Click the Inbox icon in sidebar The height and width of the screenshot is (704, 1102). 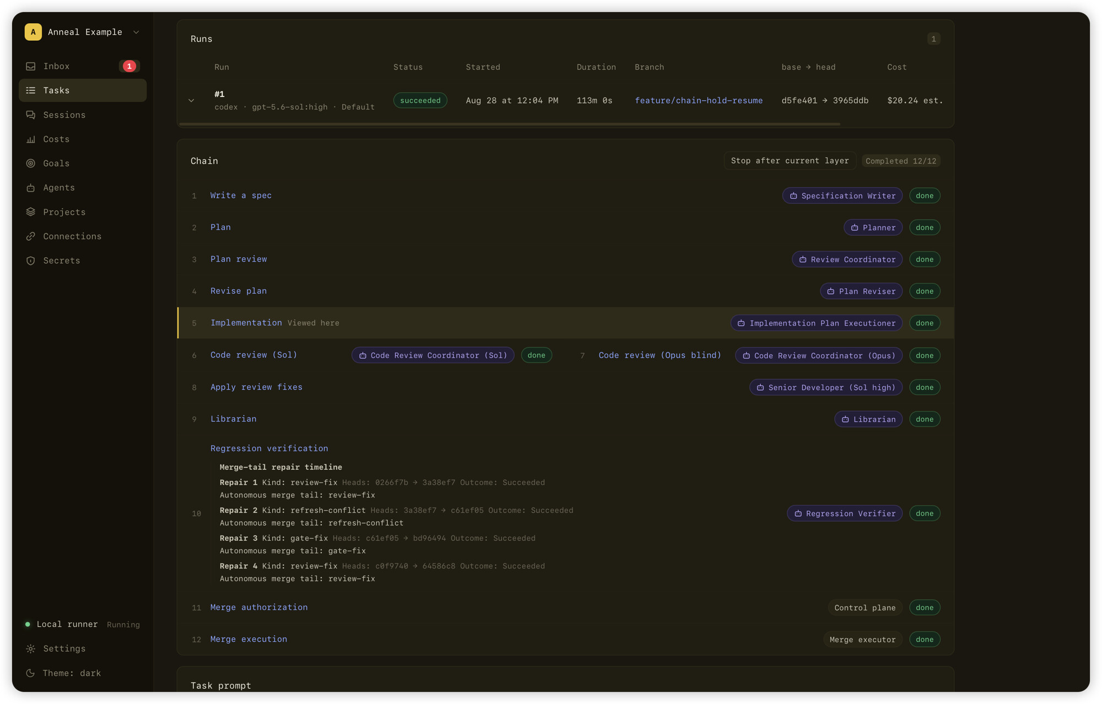click(31, 66)
